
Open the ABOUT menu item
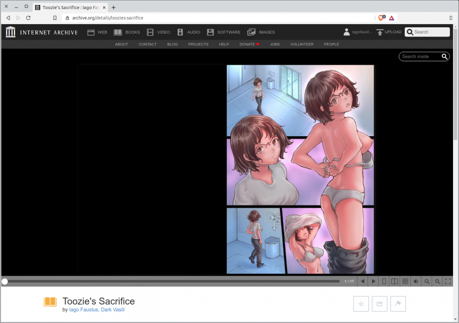122,44
